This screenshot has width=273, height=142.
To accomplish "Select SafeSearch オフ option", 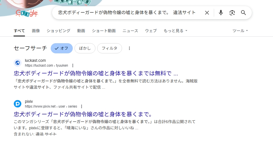I will click(x=62, y=48).
